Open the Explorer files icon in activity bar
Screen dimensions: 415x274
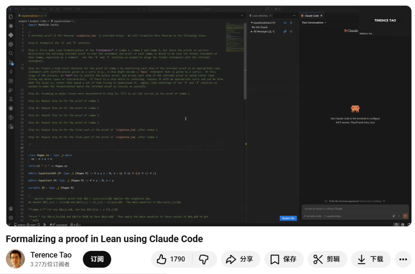(11, 17)
